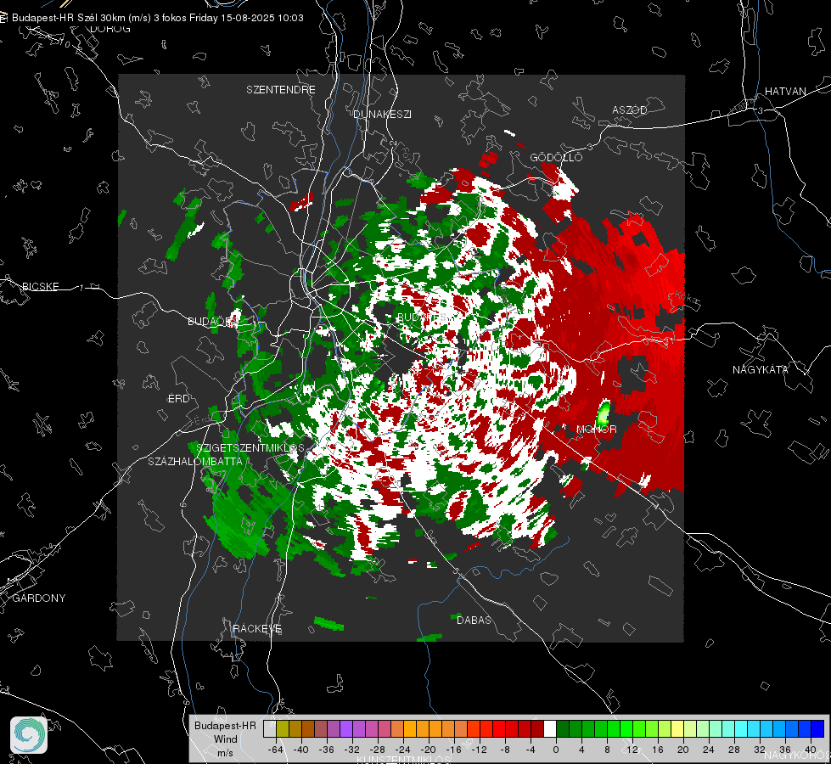Image resolution: width=831 pixels, height=764 pixels.
Task: Click the '-64' value on the scale
Action: [x=275, y=750]
